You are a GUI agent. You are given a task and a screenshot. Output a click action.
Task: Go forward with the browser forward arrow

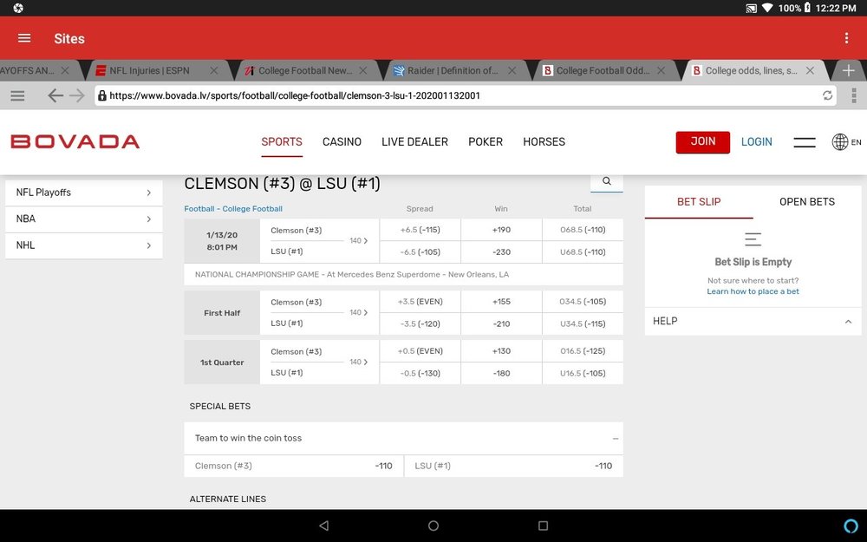(77, 95)
